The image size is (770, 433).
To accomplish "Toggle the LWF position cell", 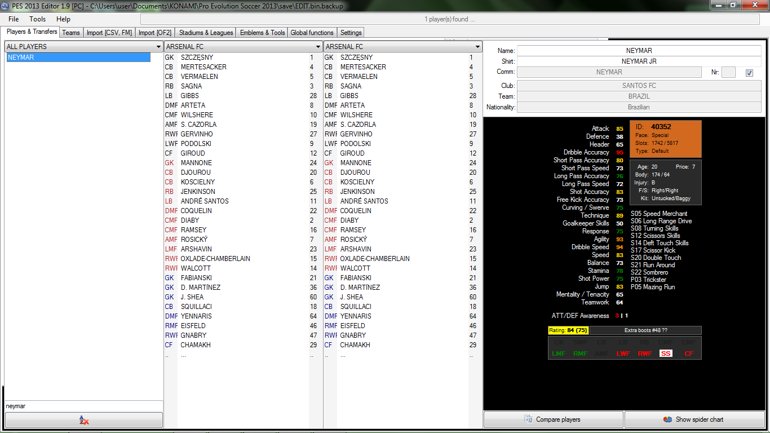I will pos(623,354).
